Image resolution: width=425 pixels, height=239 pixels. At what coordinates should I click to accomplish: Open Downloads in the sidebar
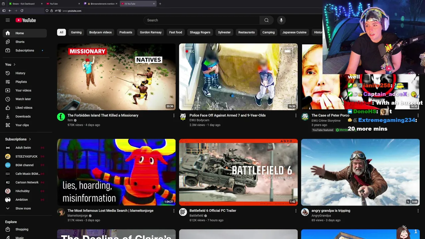(x=25, y=116)
